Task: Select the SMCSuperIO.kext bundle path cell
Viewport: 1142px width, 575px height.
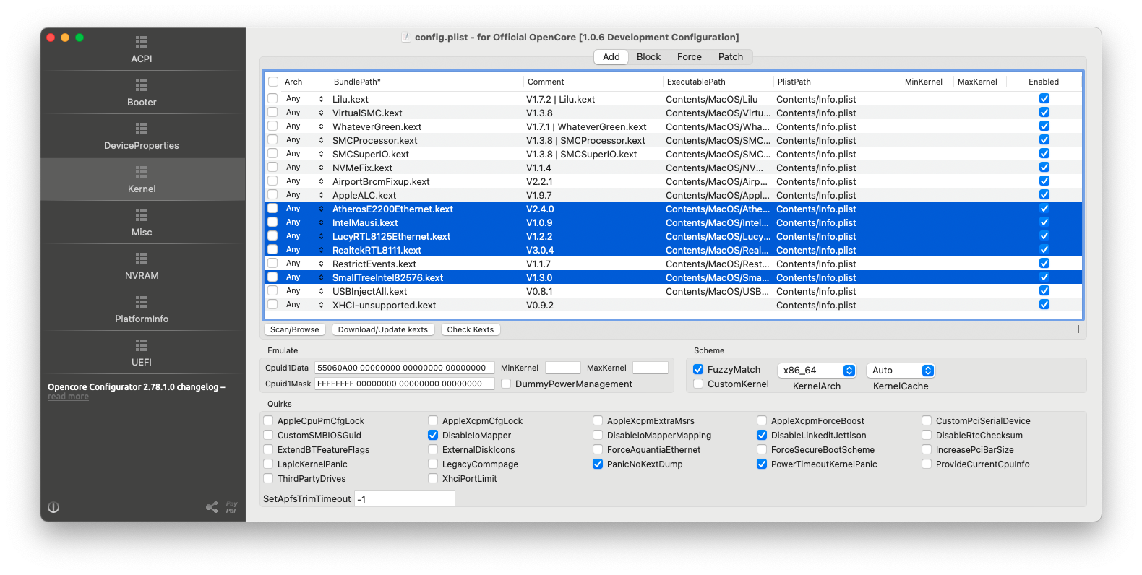Action: pyautogui.click(x=371, y=154)
